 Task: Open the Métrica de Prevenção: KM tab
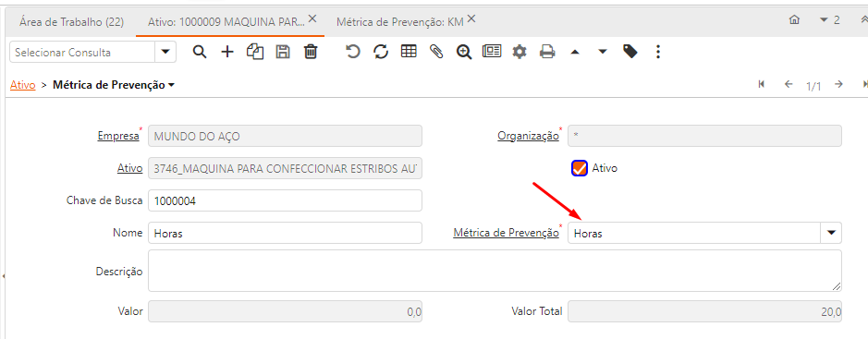coord(399,21)
